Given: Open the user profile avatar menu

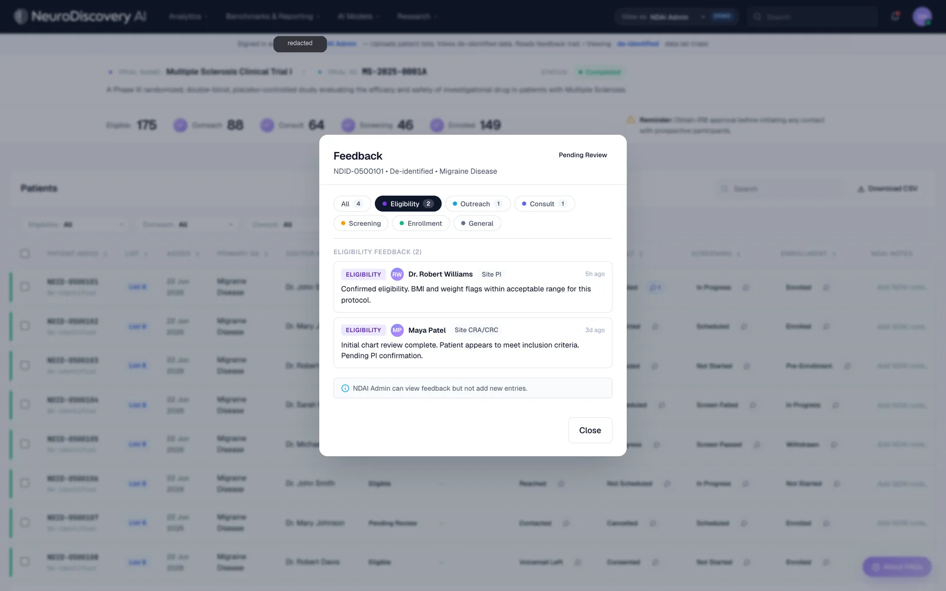Looking at the screenshot, I should [922, 17].
